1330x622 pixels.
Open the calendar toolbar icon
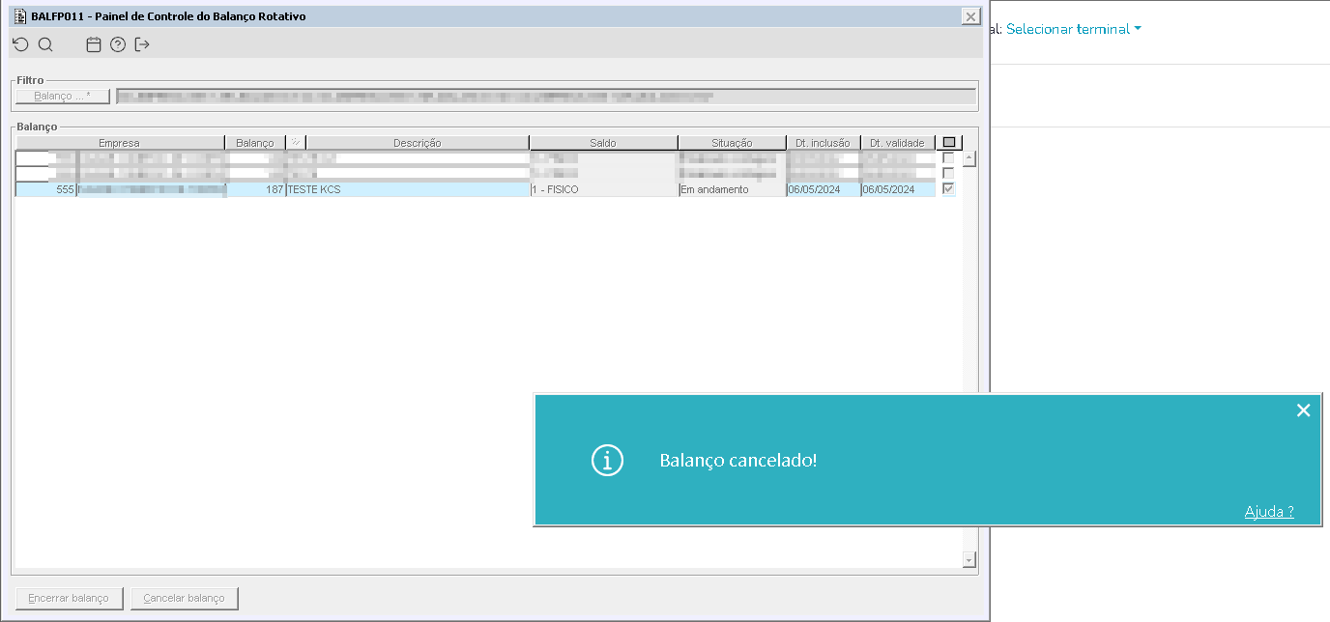pos(94,44)
